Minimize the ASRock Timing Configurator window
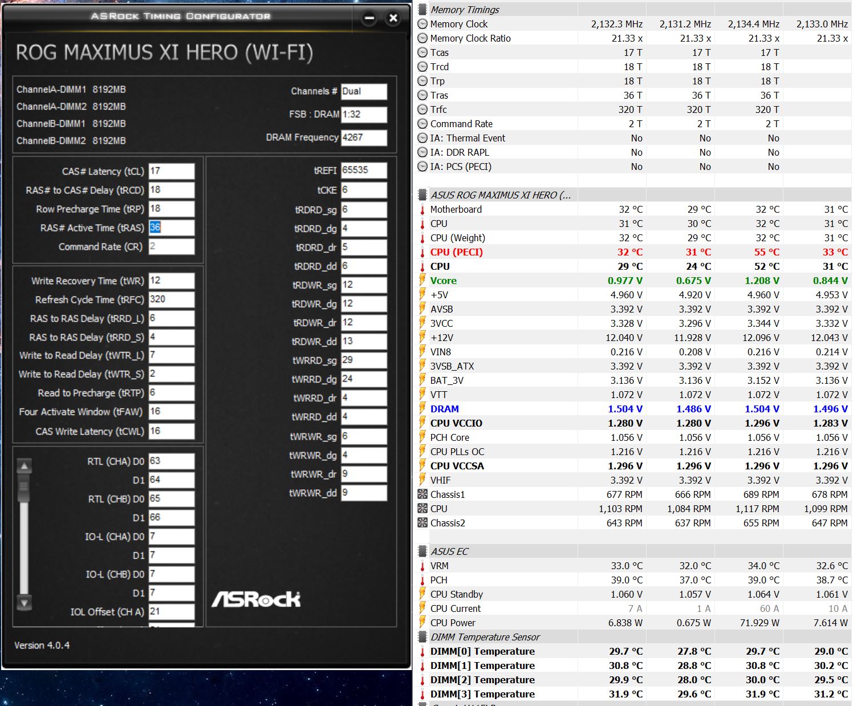Image resolution: width=853 pixels, height=706 pixels. click(369, 18)
